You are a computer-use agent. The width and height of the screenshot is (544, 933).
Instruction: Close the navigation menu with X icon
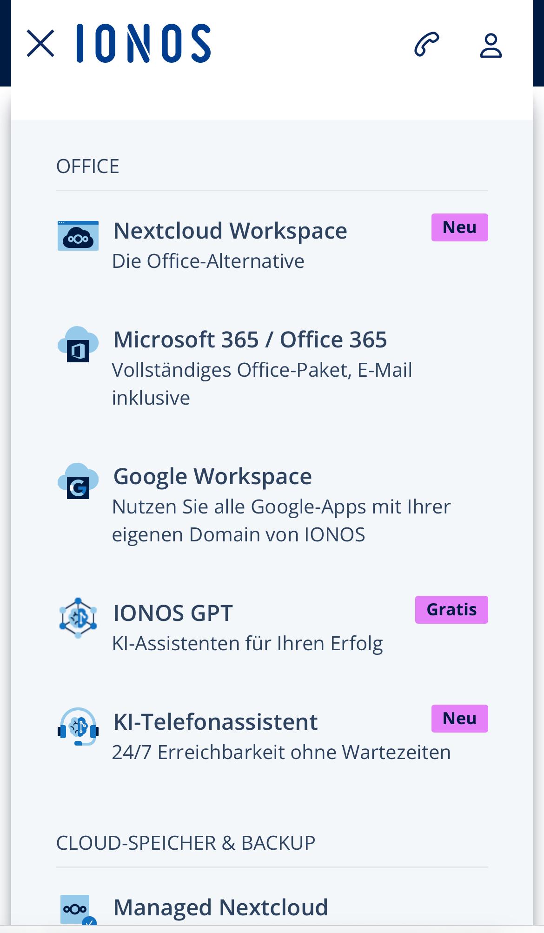coord(40,44)
